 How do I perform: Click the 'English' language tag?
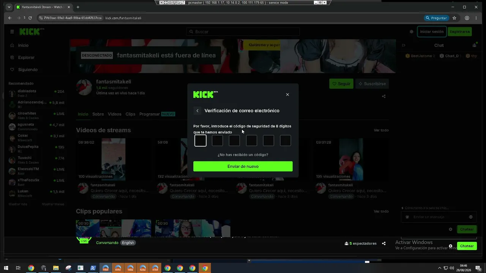(128, 243)
